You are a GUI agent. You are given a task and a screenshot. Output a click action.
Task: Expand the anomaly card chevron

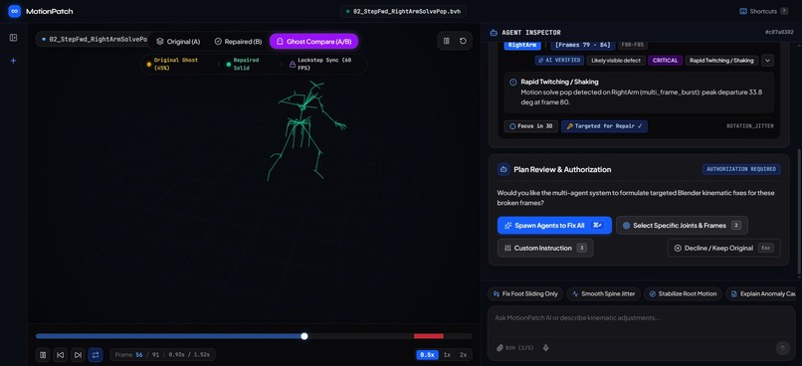(767, 61)
